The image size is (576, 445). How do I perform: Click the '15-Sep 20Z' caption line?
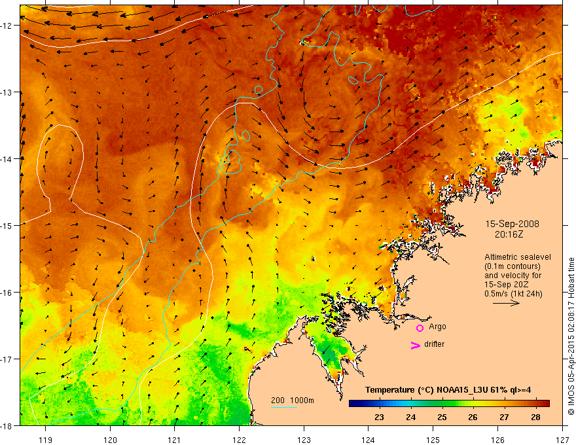point(507,285)
